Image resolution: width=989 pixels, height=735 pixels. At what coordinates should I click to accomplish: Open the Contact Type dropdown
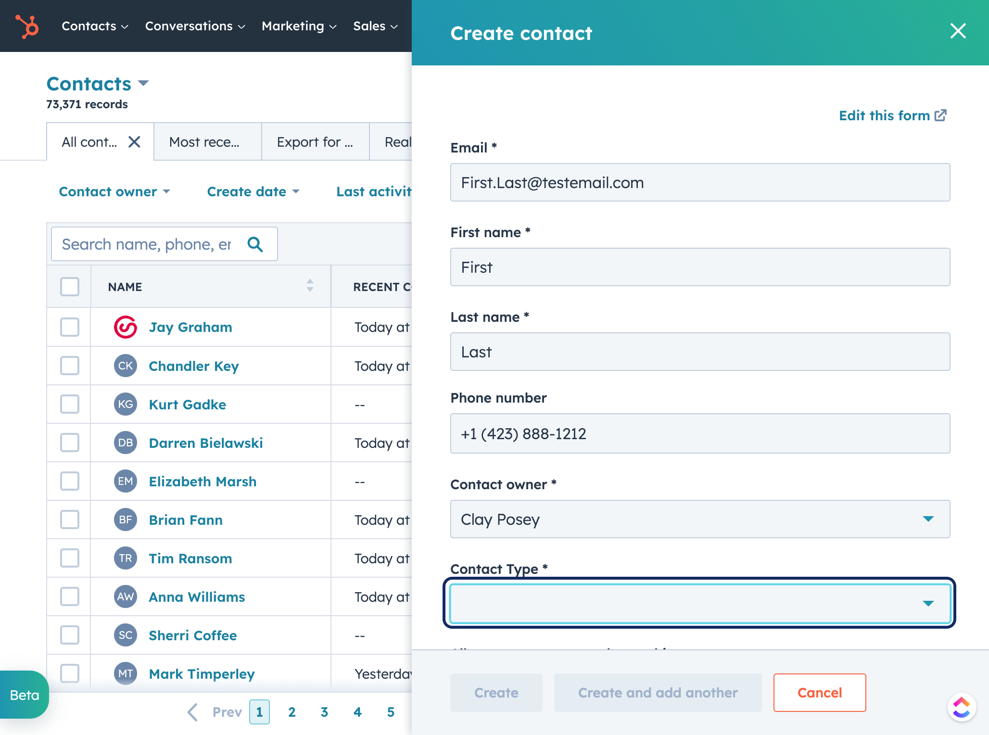pyautogui.click(x=700, y=603)
